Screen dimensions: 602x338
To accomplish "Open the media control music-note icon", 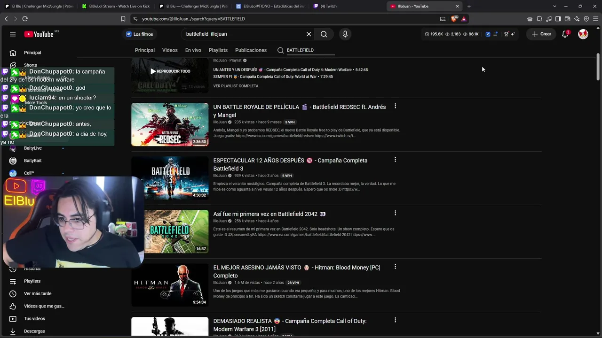I will point(549,19).
